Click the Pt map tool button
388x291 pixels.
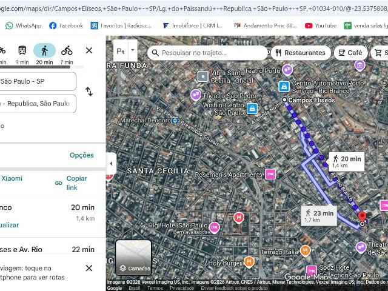[121, 51]
